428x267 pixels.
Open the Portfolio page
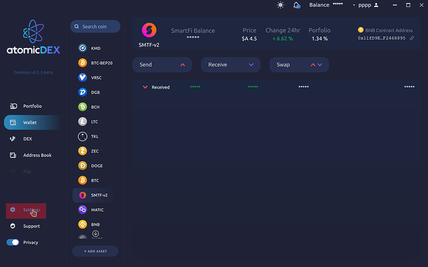(x=32, y=106)
